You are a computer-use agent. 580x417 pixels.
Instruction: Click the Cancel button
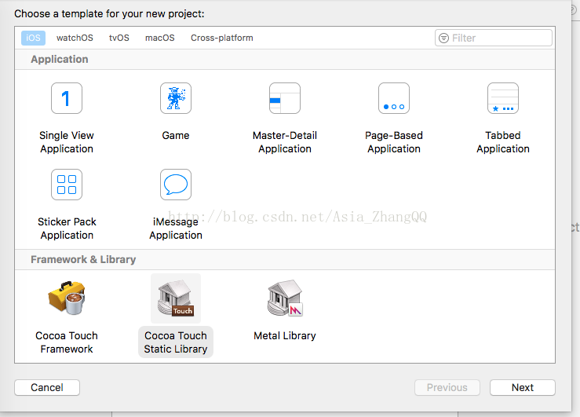[x=47, y=387]
